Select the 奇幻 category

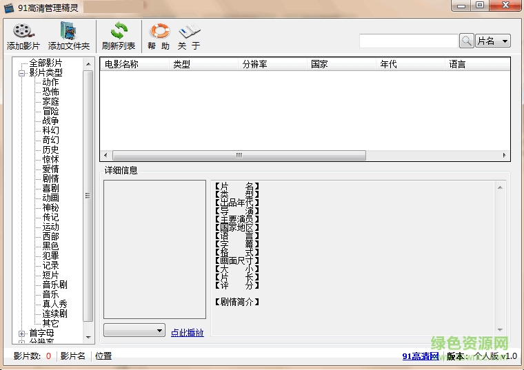coord(50,141)
